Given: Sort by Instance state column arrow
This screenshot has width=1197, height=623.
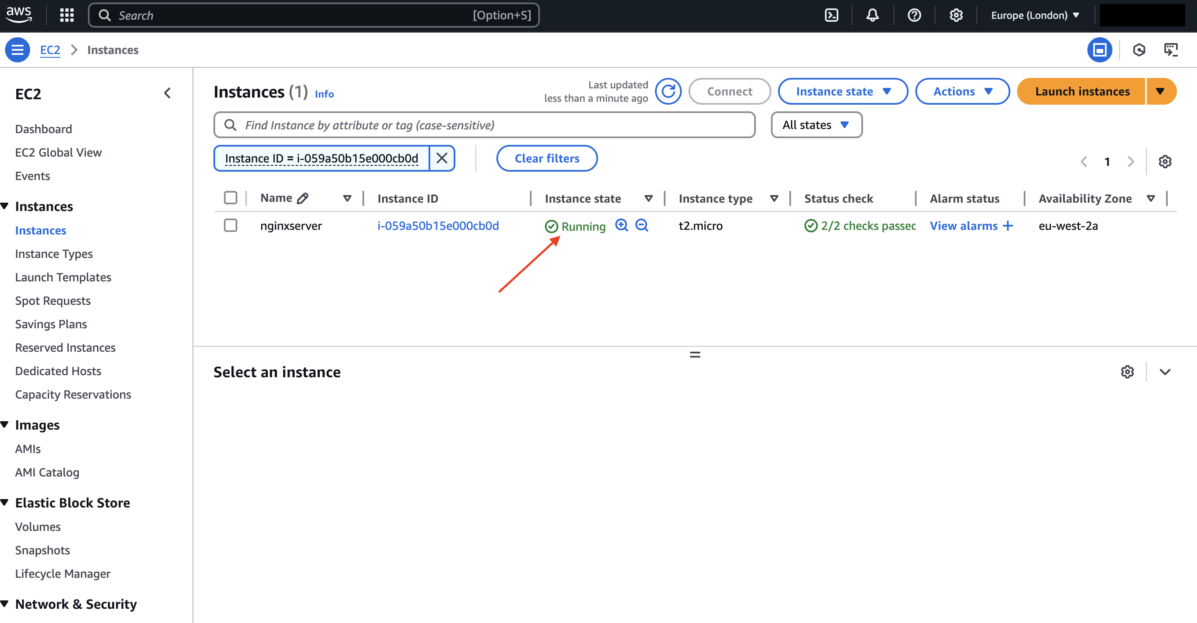Looking at the screenshot, I should [x=649, y=198].
